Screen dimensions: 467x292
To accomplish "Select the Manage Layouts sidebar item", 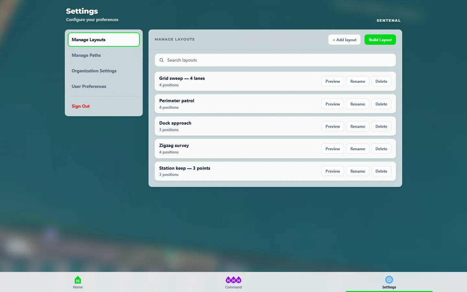I will pos(104,40).
